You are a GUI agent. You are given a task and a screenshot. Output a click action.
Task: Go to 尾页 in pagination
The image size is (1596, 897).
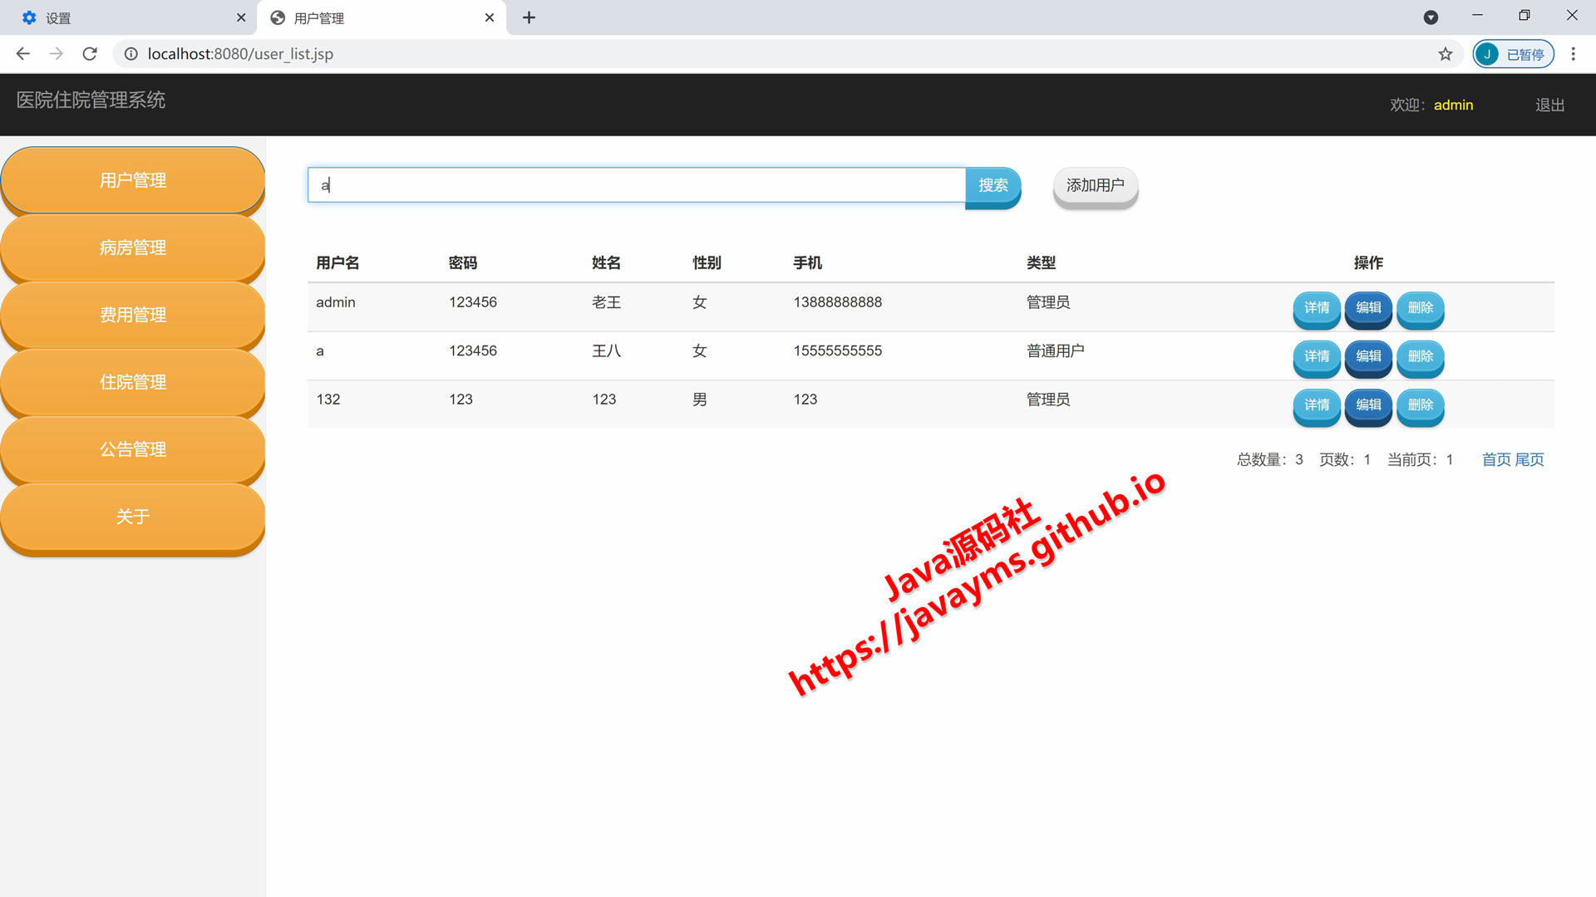pos(1529,459)
